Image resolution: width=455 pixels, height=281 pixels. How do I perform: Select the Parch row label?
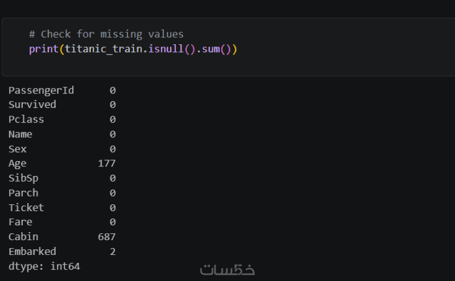coord(23,193)
